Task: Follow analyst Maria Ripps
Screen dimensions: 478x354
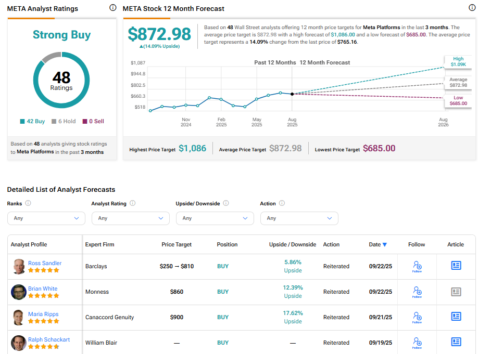Action: click(x=417, y=318)
